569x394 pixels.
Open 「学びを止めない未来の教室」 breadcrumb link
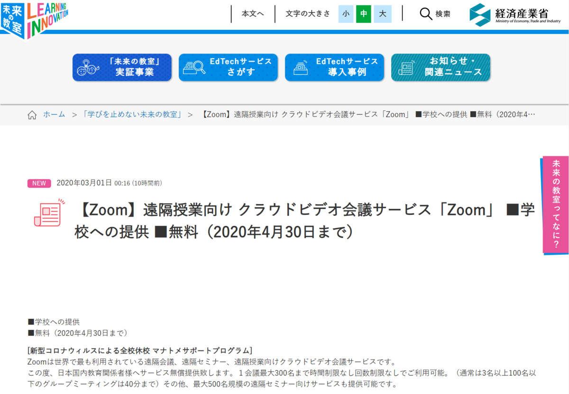click(132, 115)
